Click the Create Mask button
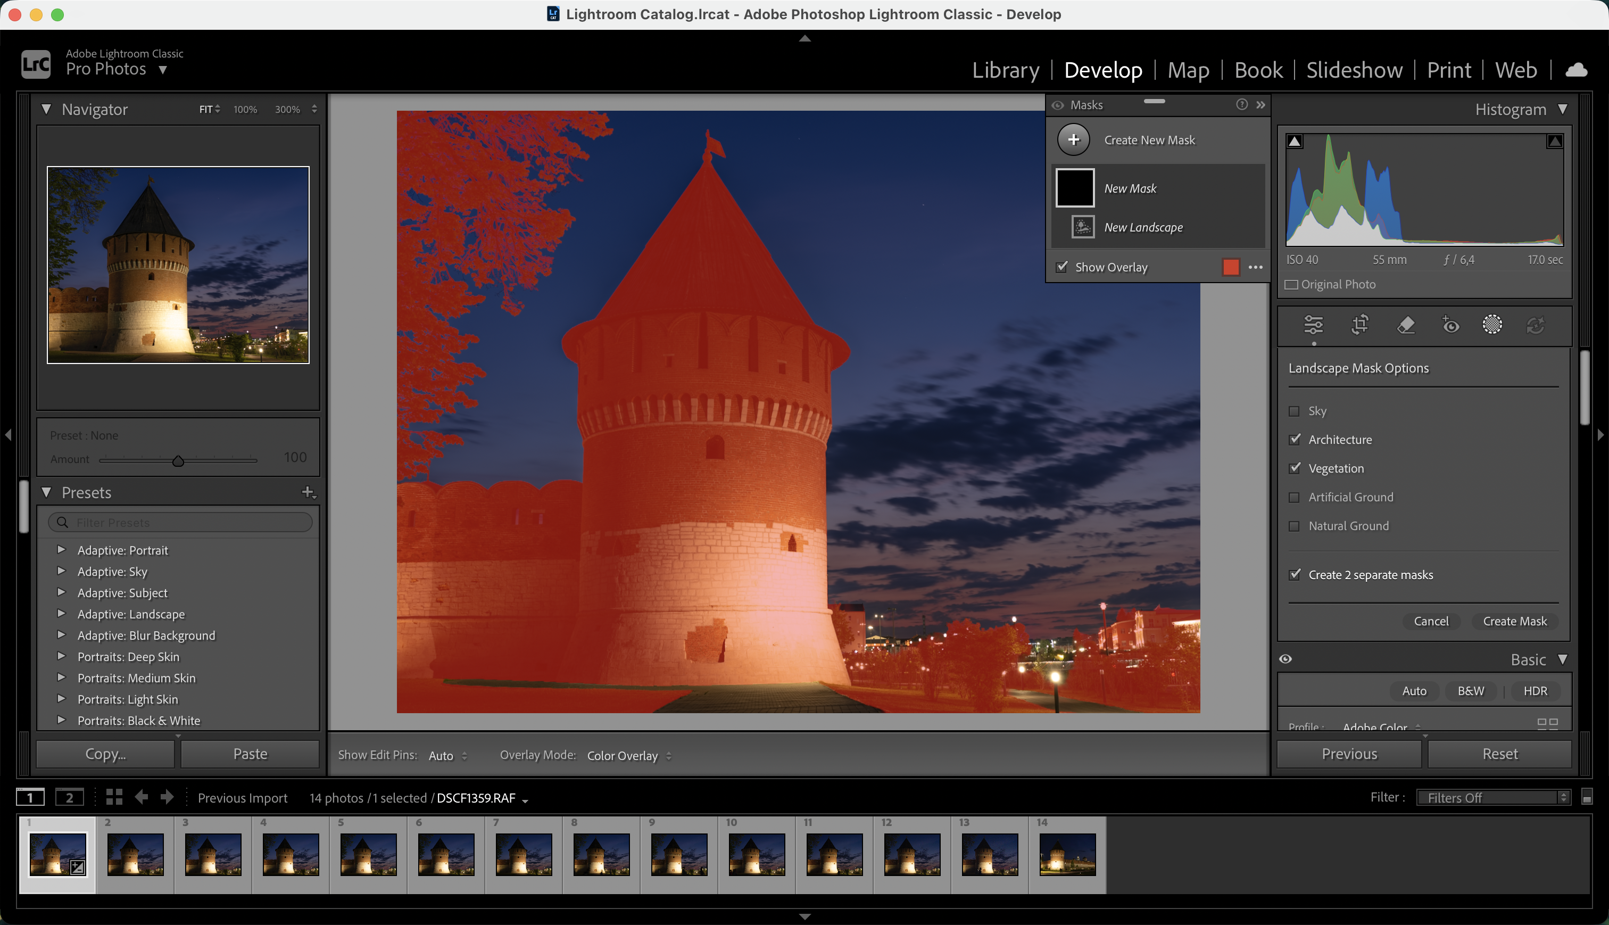 [x=1514, y=621]
